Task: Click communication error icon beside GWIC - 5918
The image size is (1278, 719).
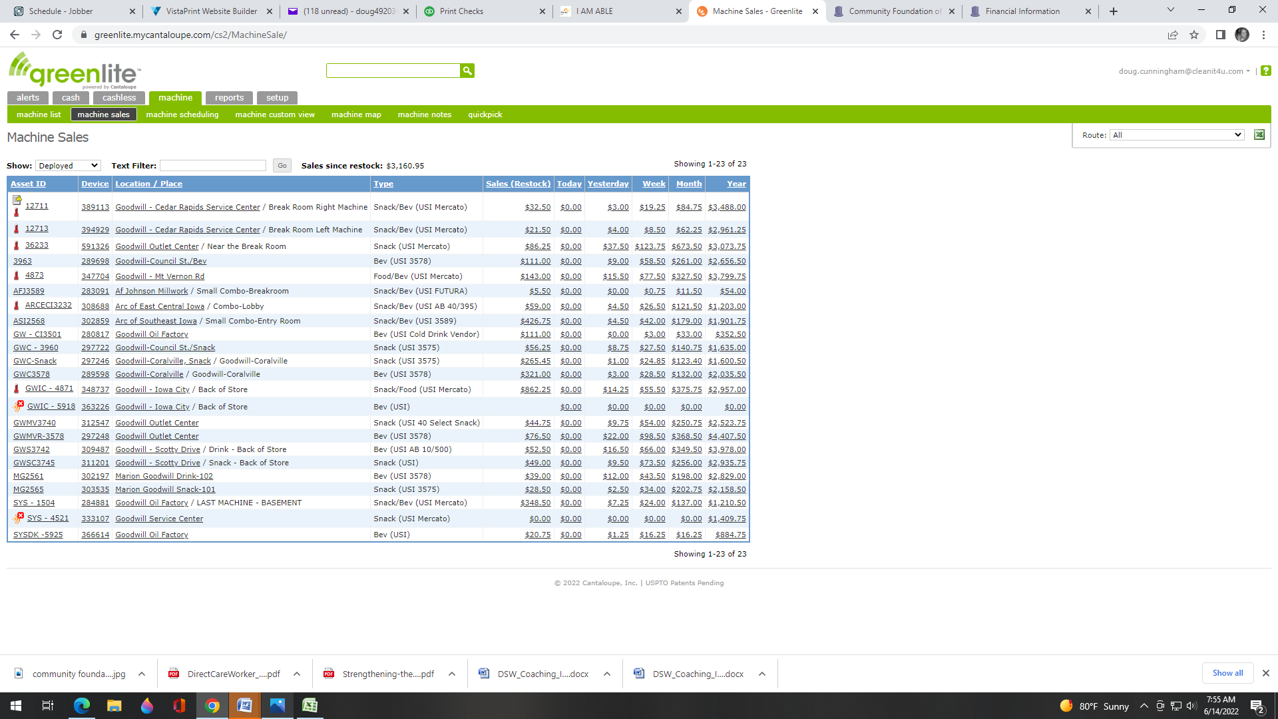Action: (x=19, y=405)
